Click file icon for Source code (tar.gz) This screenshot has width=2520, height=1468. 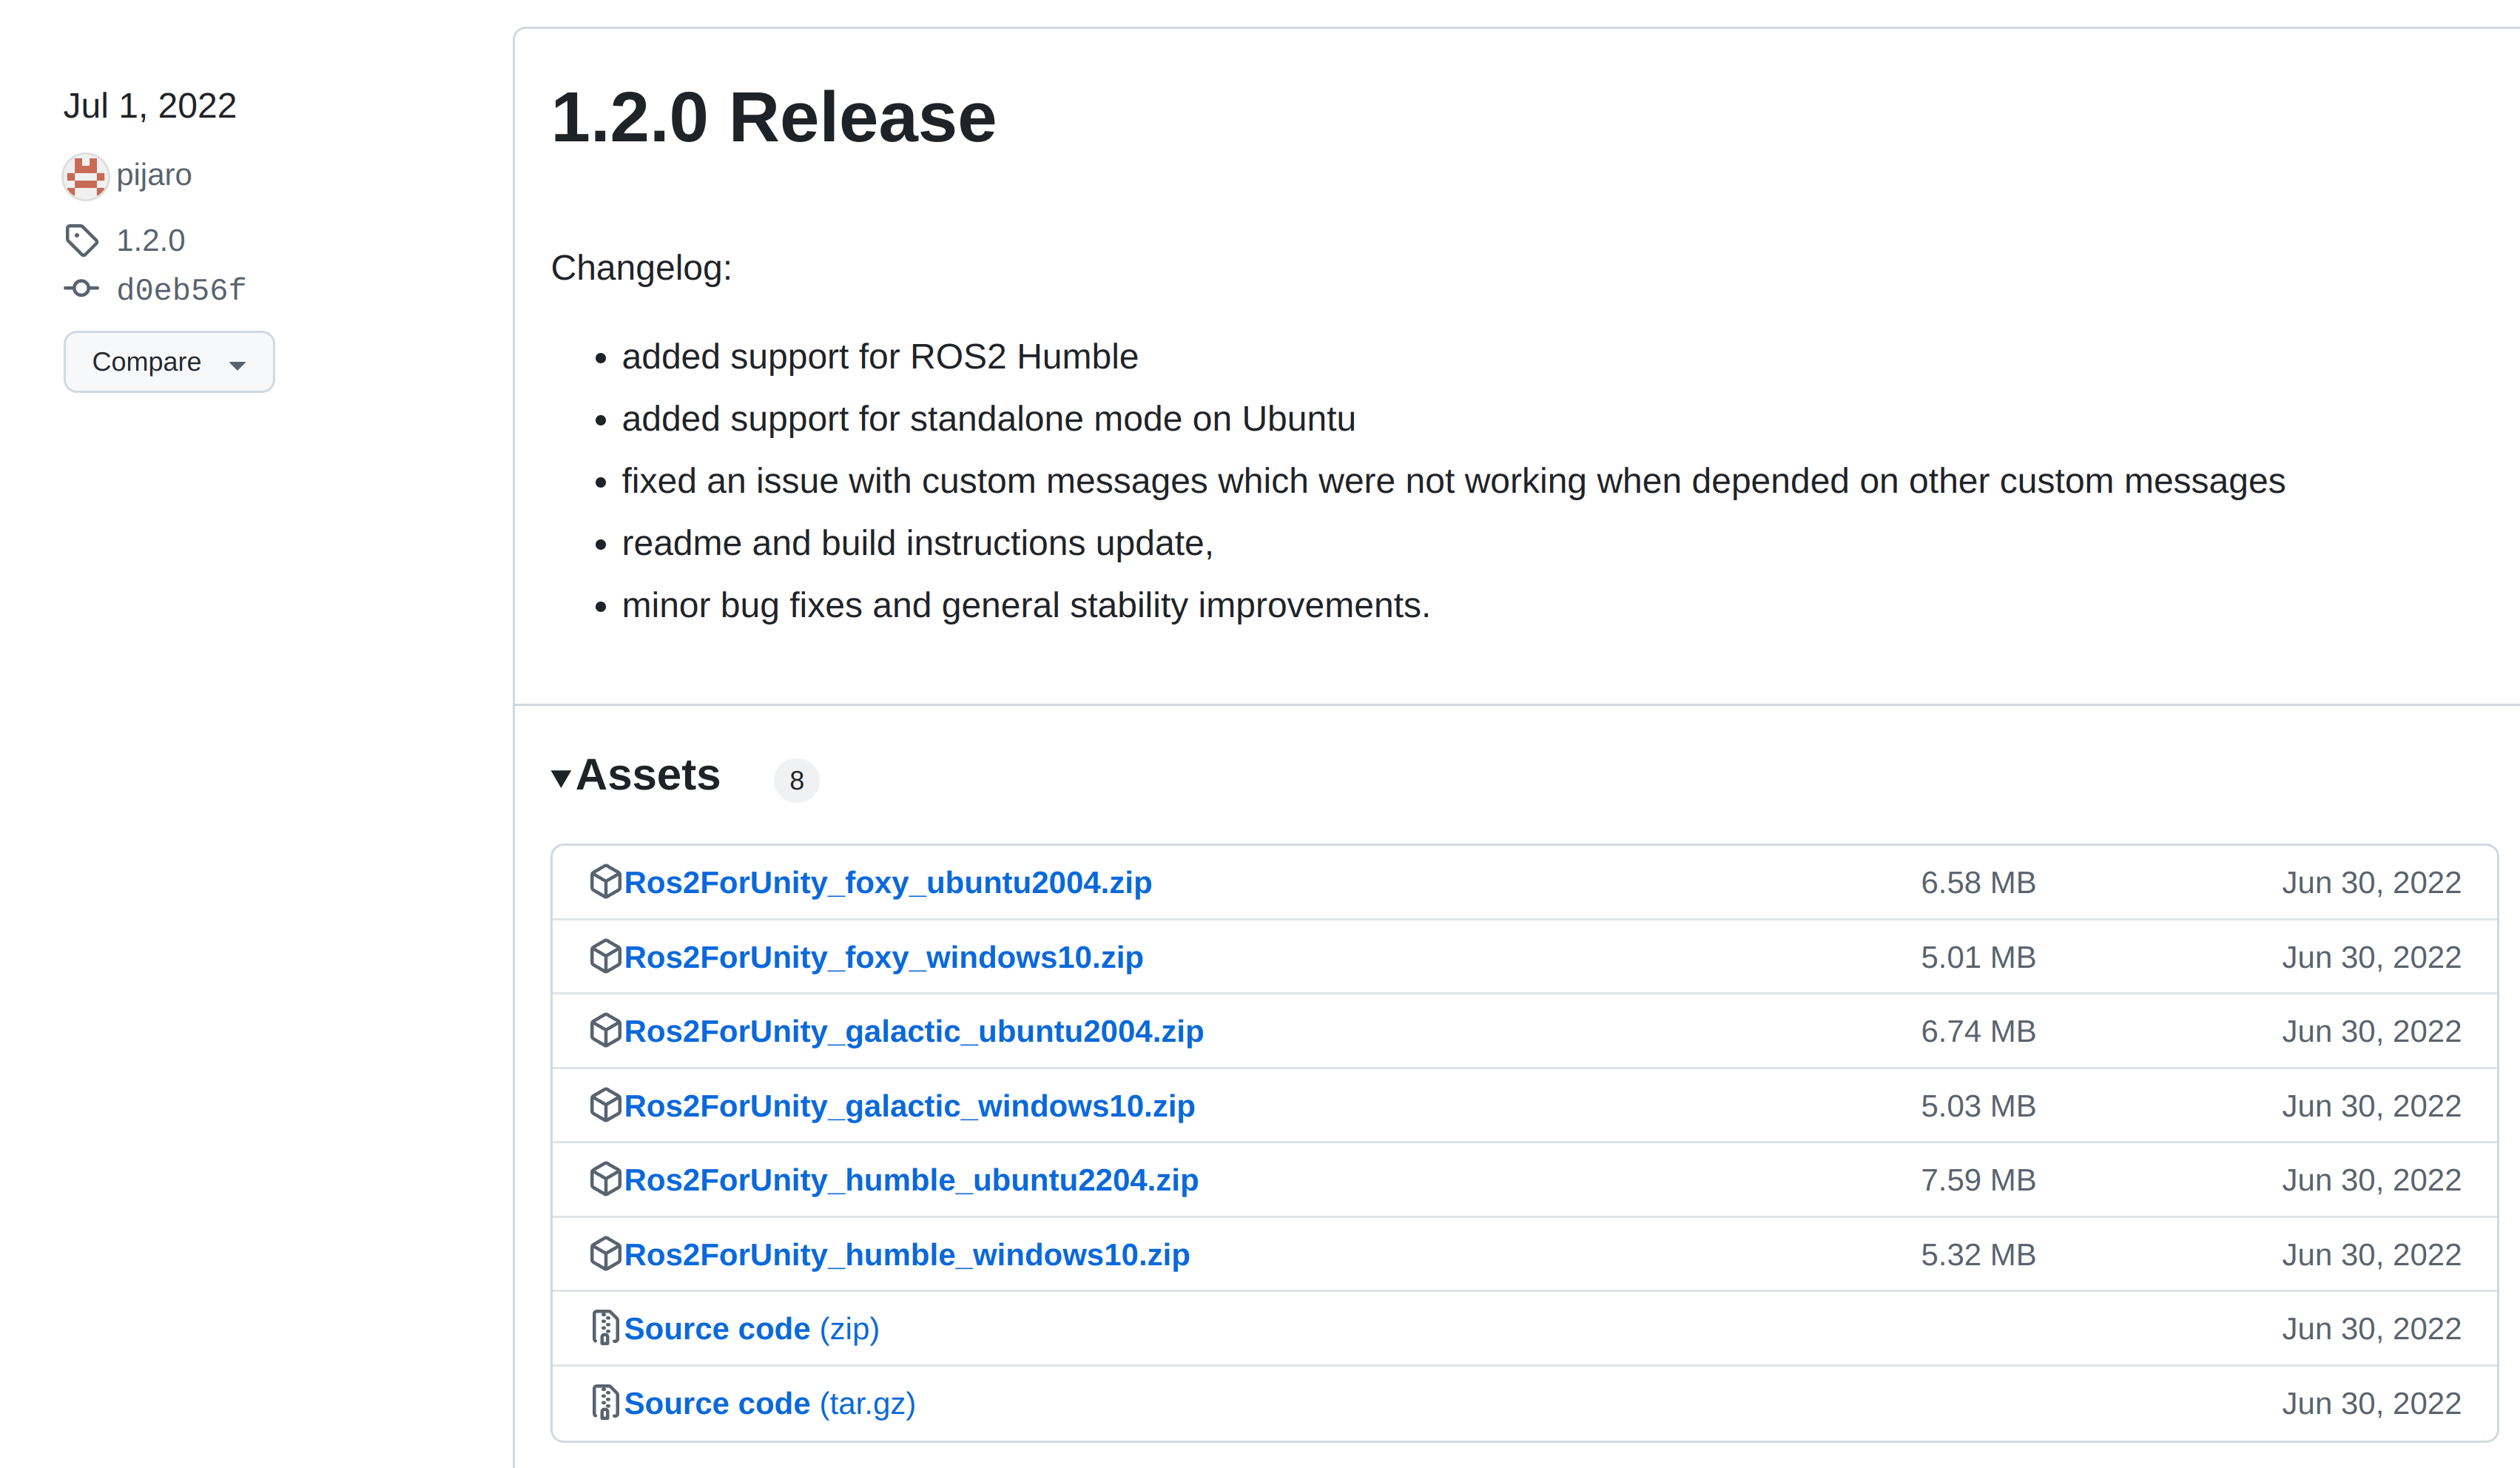click(604, 1403)
